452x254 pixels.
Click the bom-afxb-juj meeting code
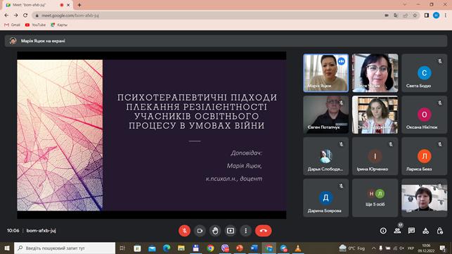[41, 231]
